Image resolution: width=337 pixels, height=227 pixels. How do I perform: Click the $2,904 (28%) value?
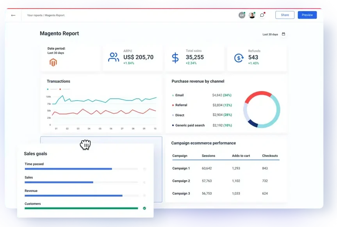click(x=222, y=115)
